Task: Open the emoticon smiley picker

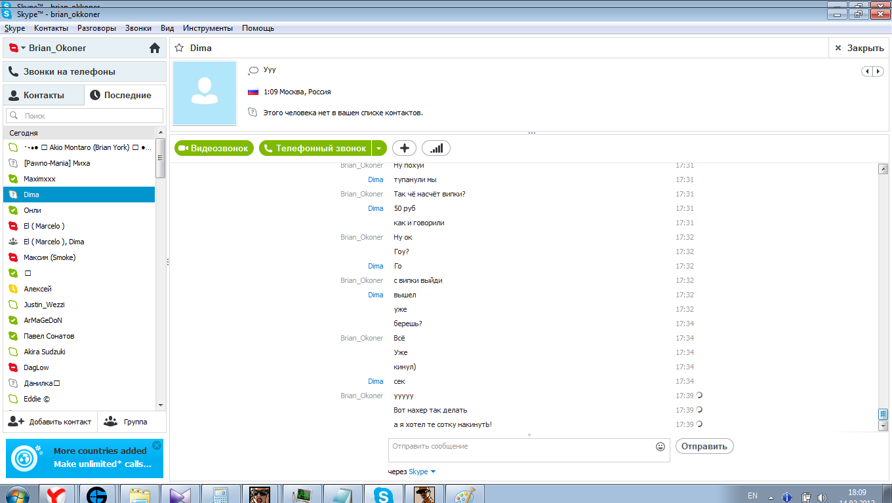Action: 660,447
